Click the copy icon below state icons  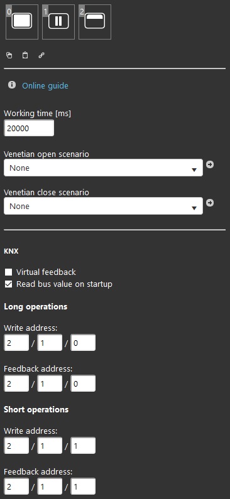tap(9, 55)
